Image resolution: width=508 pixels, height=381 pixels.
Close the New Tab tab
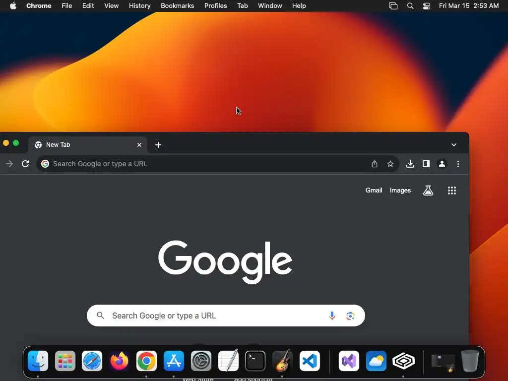[139, 145]
